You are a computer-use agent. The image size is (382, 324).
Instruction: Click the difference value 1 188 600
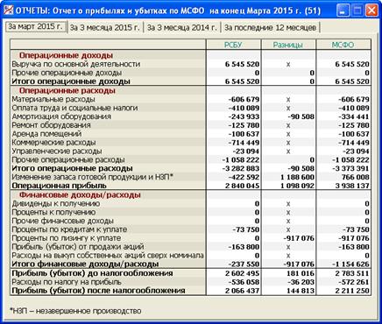click(297, 178)
